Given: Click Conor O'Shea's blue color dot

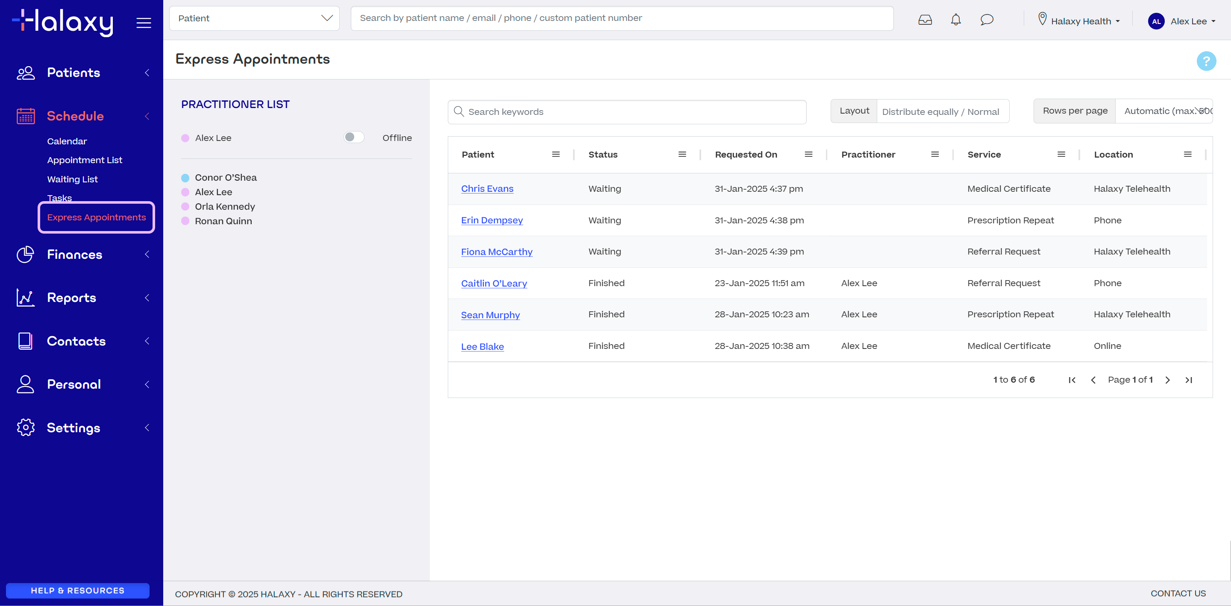Looking at the screenshot, I should [x=185, y=178].
